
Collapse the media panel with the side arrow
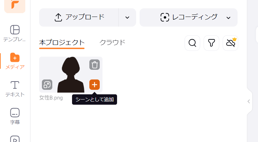pos(249,102)
